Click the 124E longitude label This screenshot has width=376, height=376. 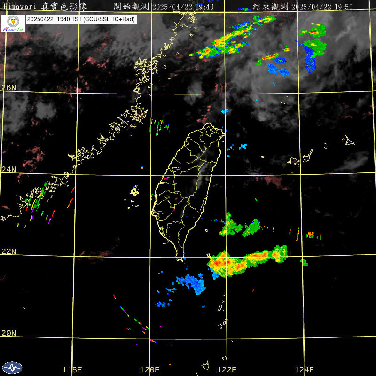pos(304,369)
